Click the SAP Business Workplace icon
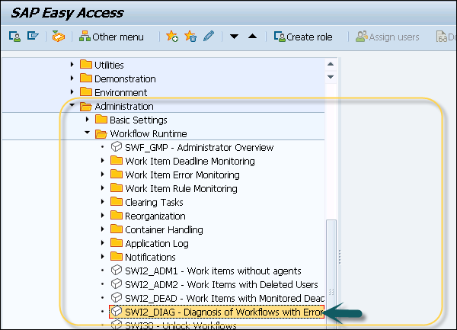 point(59,37)
